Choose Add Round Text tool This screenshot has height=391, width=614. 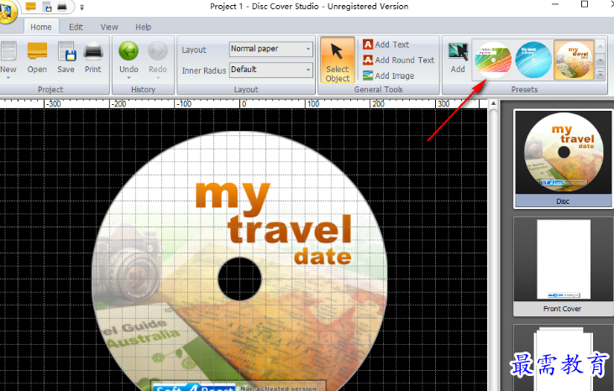coord(399,60)
